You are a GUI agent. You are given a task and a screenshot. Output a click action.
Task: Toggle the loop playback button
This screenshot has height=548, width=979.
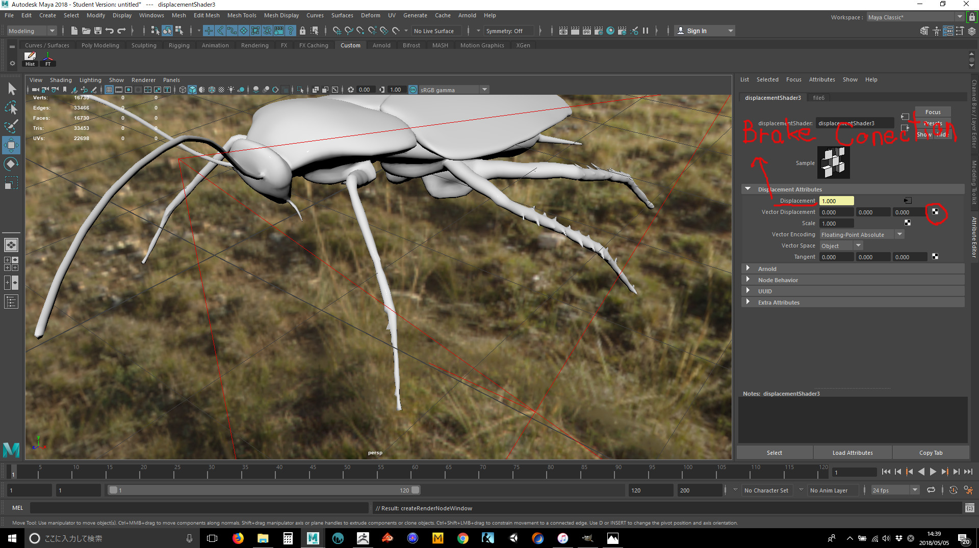(x=931, y=490)
